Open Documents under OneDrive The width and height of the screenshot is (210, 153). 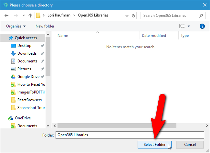pos(27,126)
